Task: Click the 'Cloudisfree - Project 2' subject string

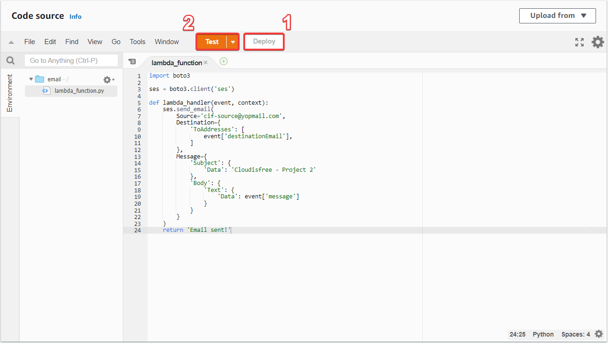Action: [274, 170]
